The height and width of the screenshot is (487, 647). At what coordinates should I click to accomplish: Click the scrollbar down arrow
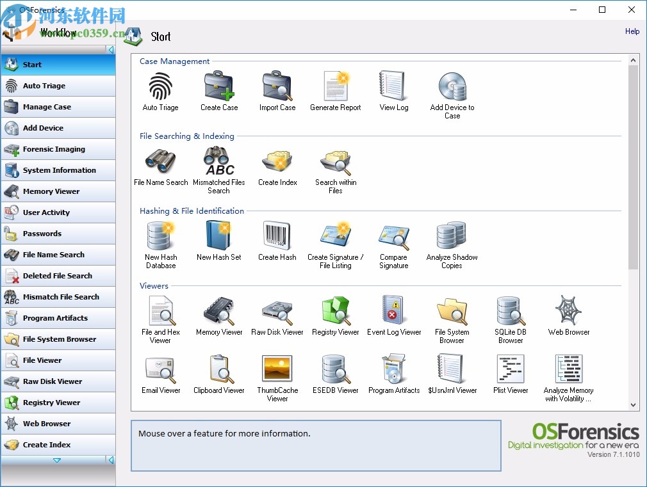[634, 404]
